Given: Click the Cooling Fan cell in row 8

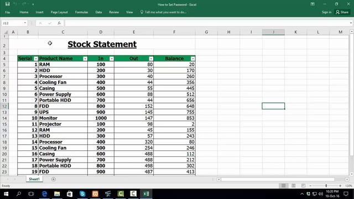Looking at the screenshot, I should (63, 82).
